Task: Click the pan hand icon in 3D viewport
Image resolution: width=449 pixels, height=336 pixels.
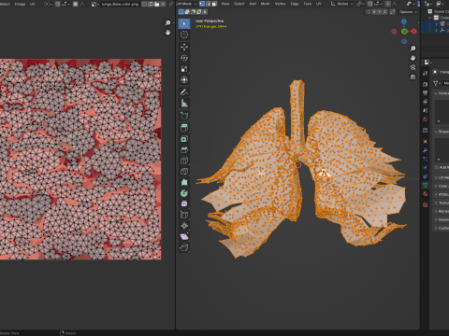Action: point(413,58)
